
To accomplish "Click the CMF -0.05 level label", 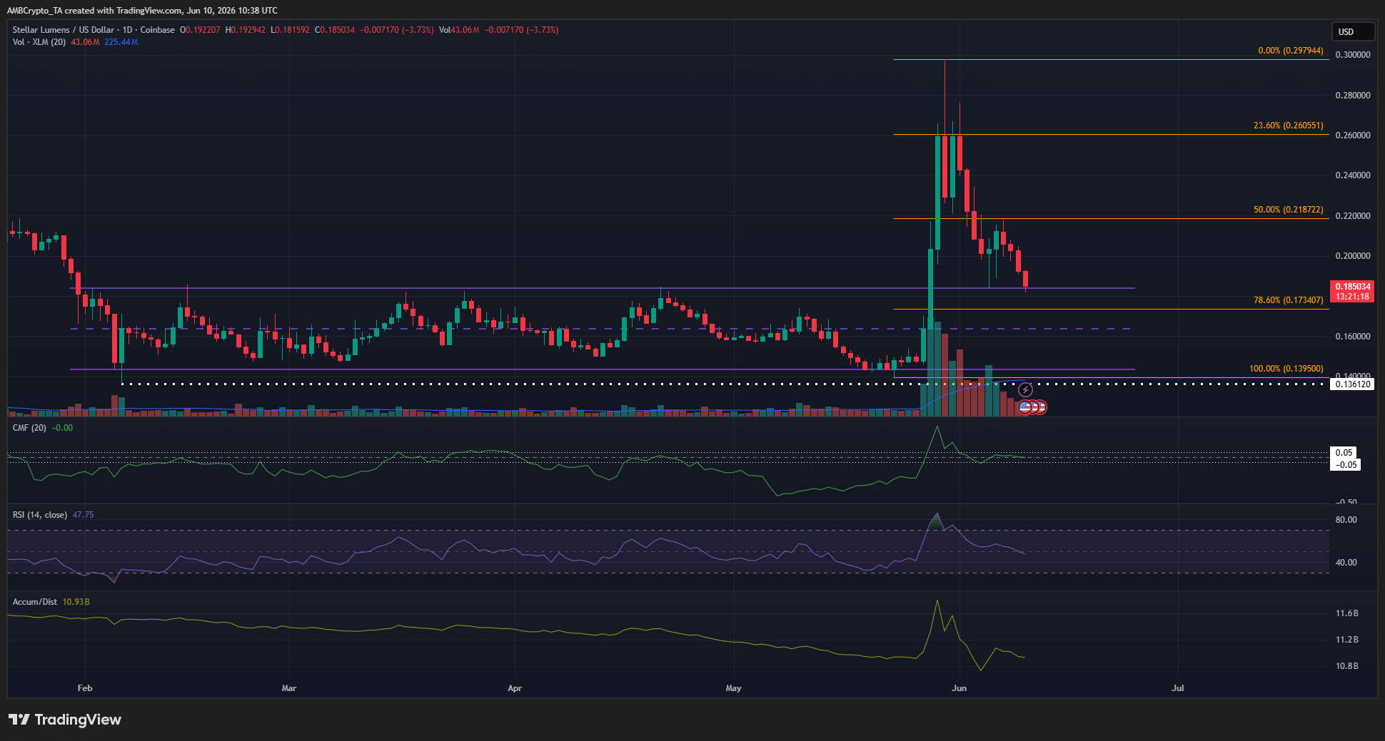I will 1346,465.
